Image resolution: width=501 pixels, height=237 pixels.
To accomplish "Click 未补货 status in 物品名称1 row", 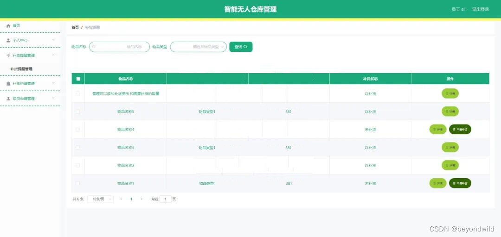I will (370, 183).
